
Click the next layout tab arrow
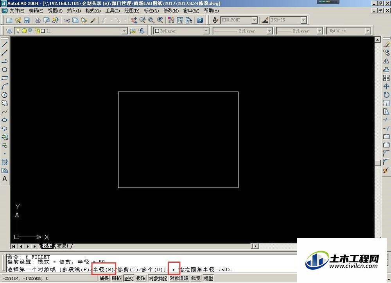28,246
